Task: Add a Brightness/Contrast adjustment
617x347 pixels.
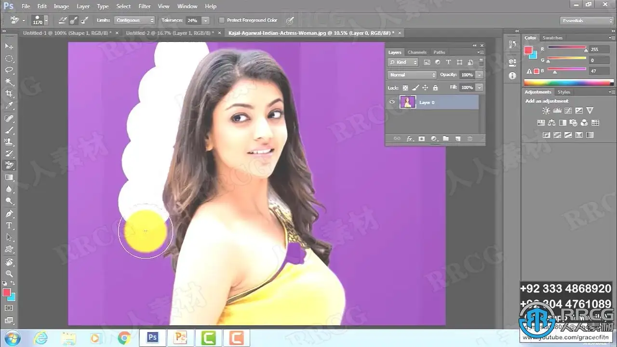Action: (546, 111)
